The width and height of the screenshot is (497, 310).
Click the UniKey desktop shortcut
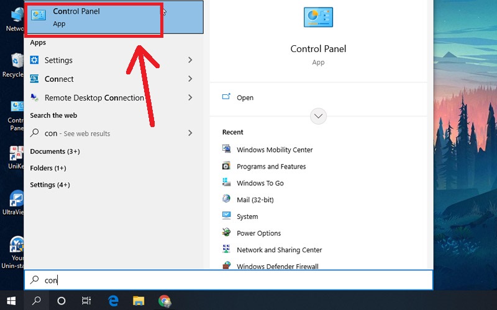pyautogui.click(x=15, y=157)
